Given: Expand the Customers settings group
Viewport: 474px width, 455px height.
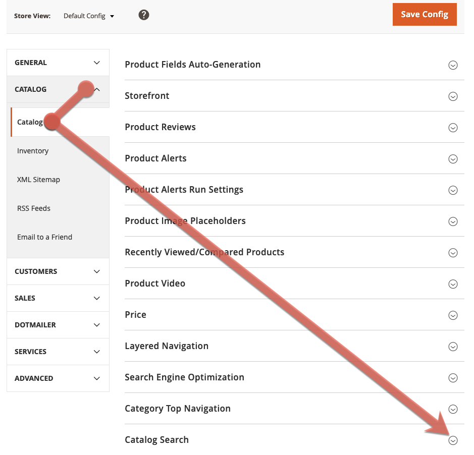Looking at the screenshot, I should point(58,271).
